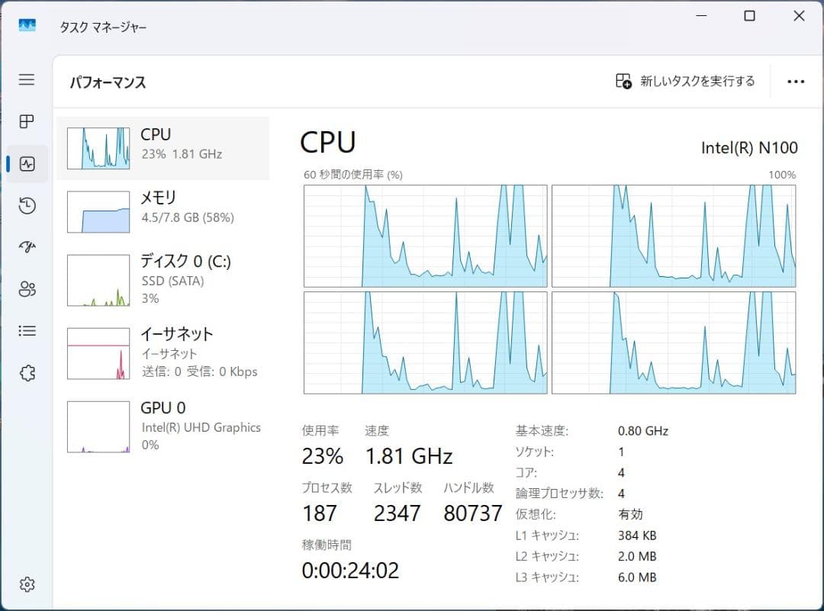Open the Details view
The width and height of the screenshot is (824, 611).
pos(27,330)
